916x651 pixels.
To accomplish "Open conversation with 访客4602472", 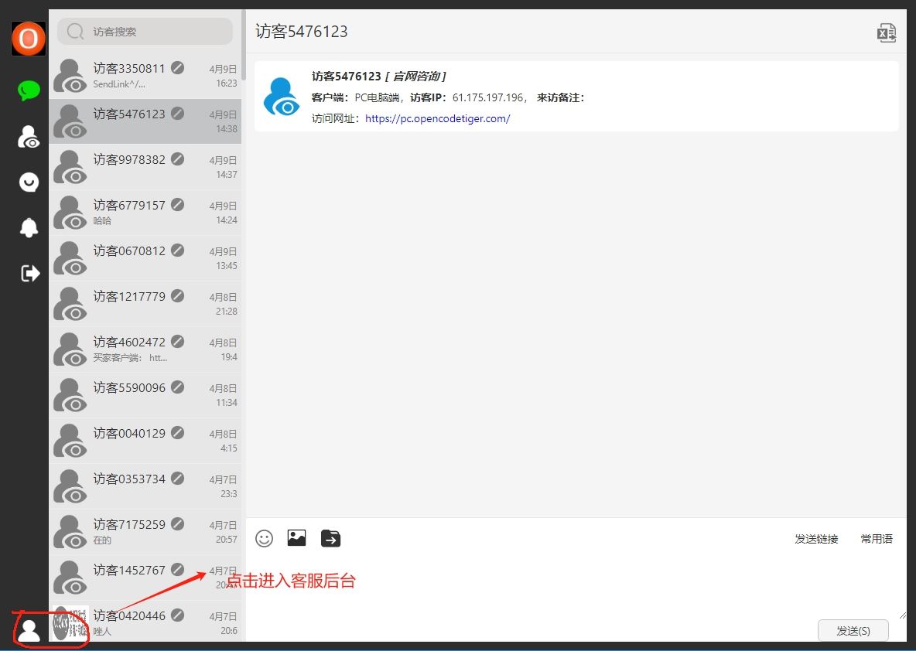I will coord(145,349).
